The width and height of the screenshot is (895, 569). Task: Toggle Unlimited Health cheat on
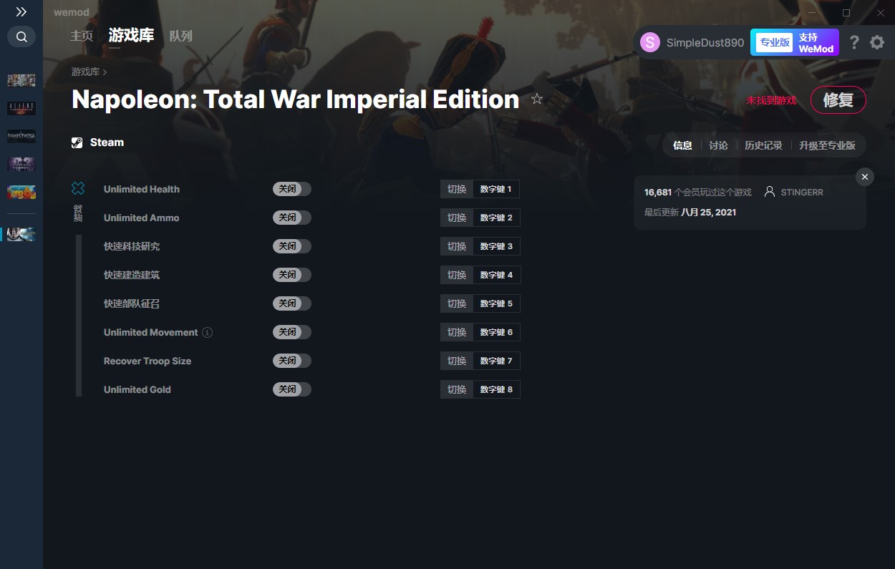pos(292,189)
